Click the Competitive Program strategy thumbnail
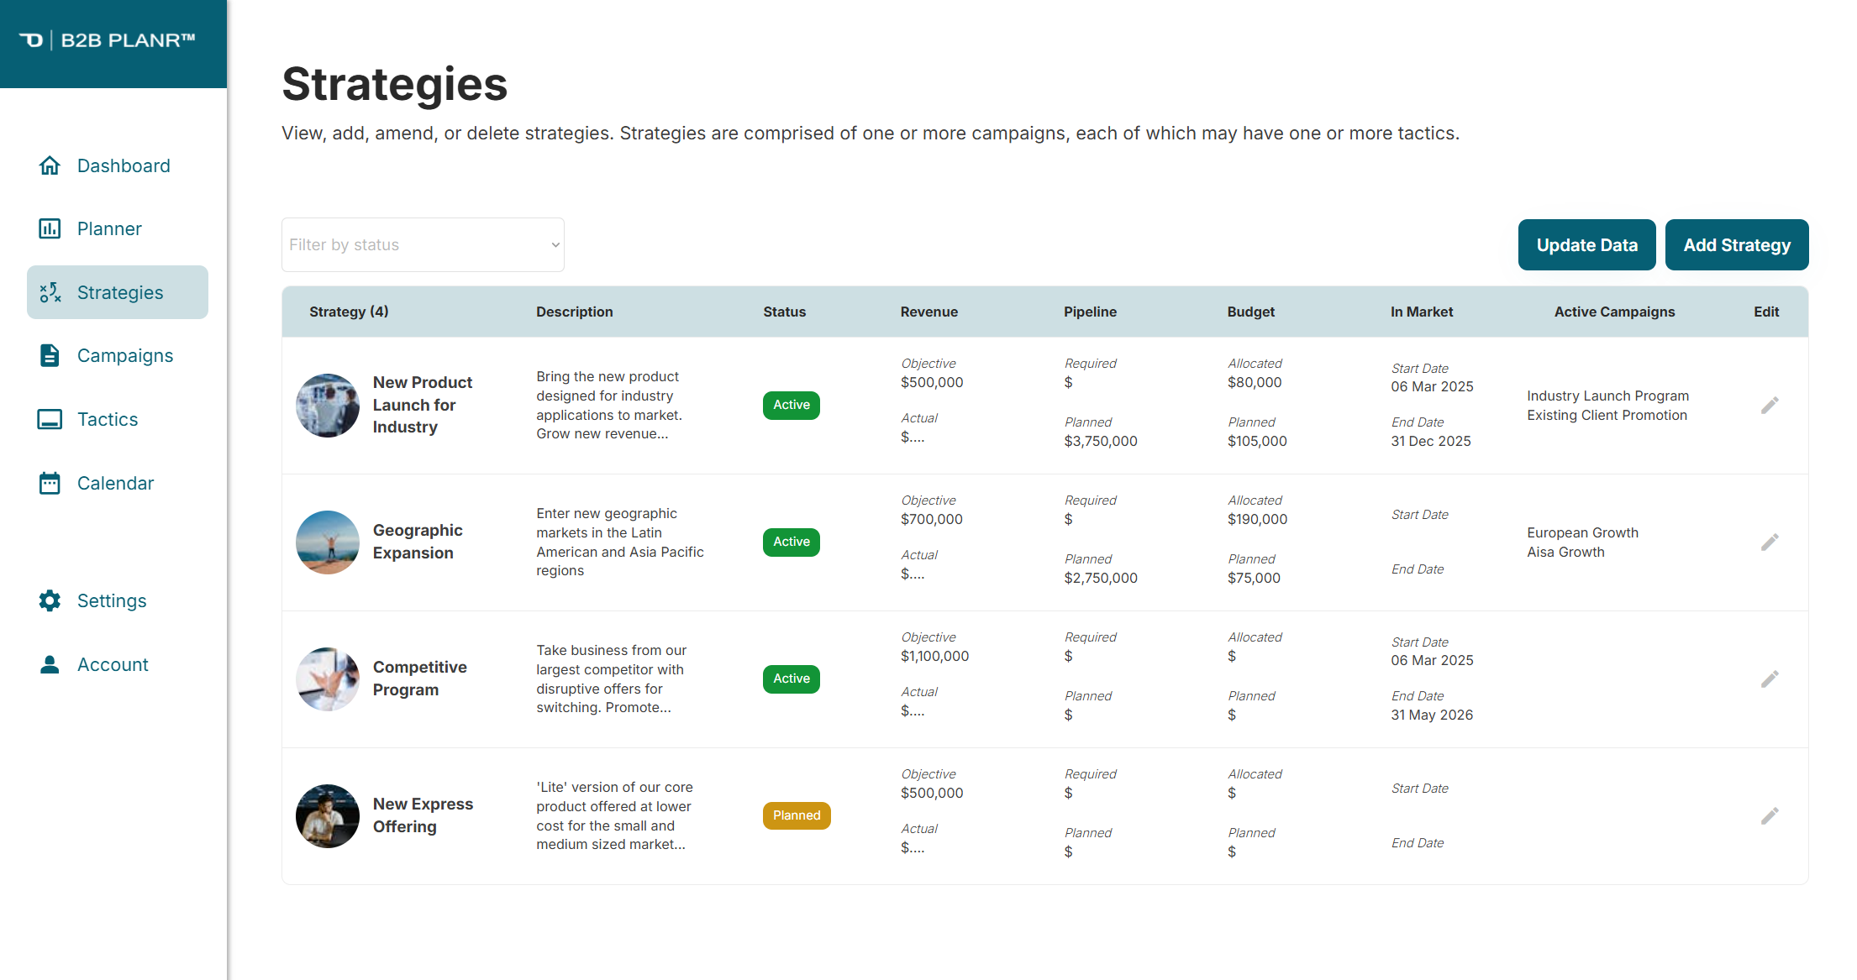The width and height of the screenshot is (1857, 980). pos(328,679)
